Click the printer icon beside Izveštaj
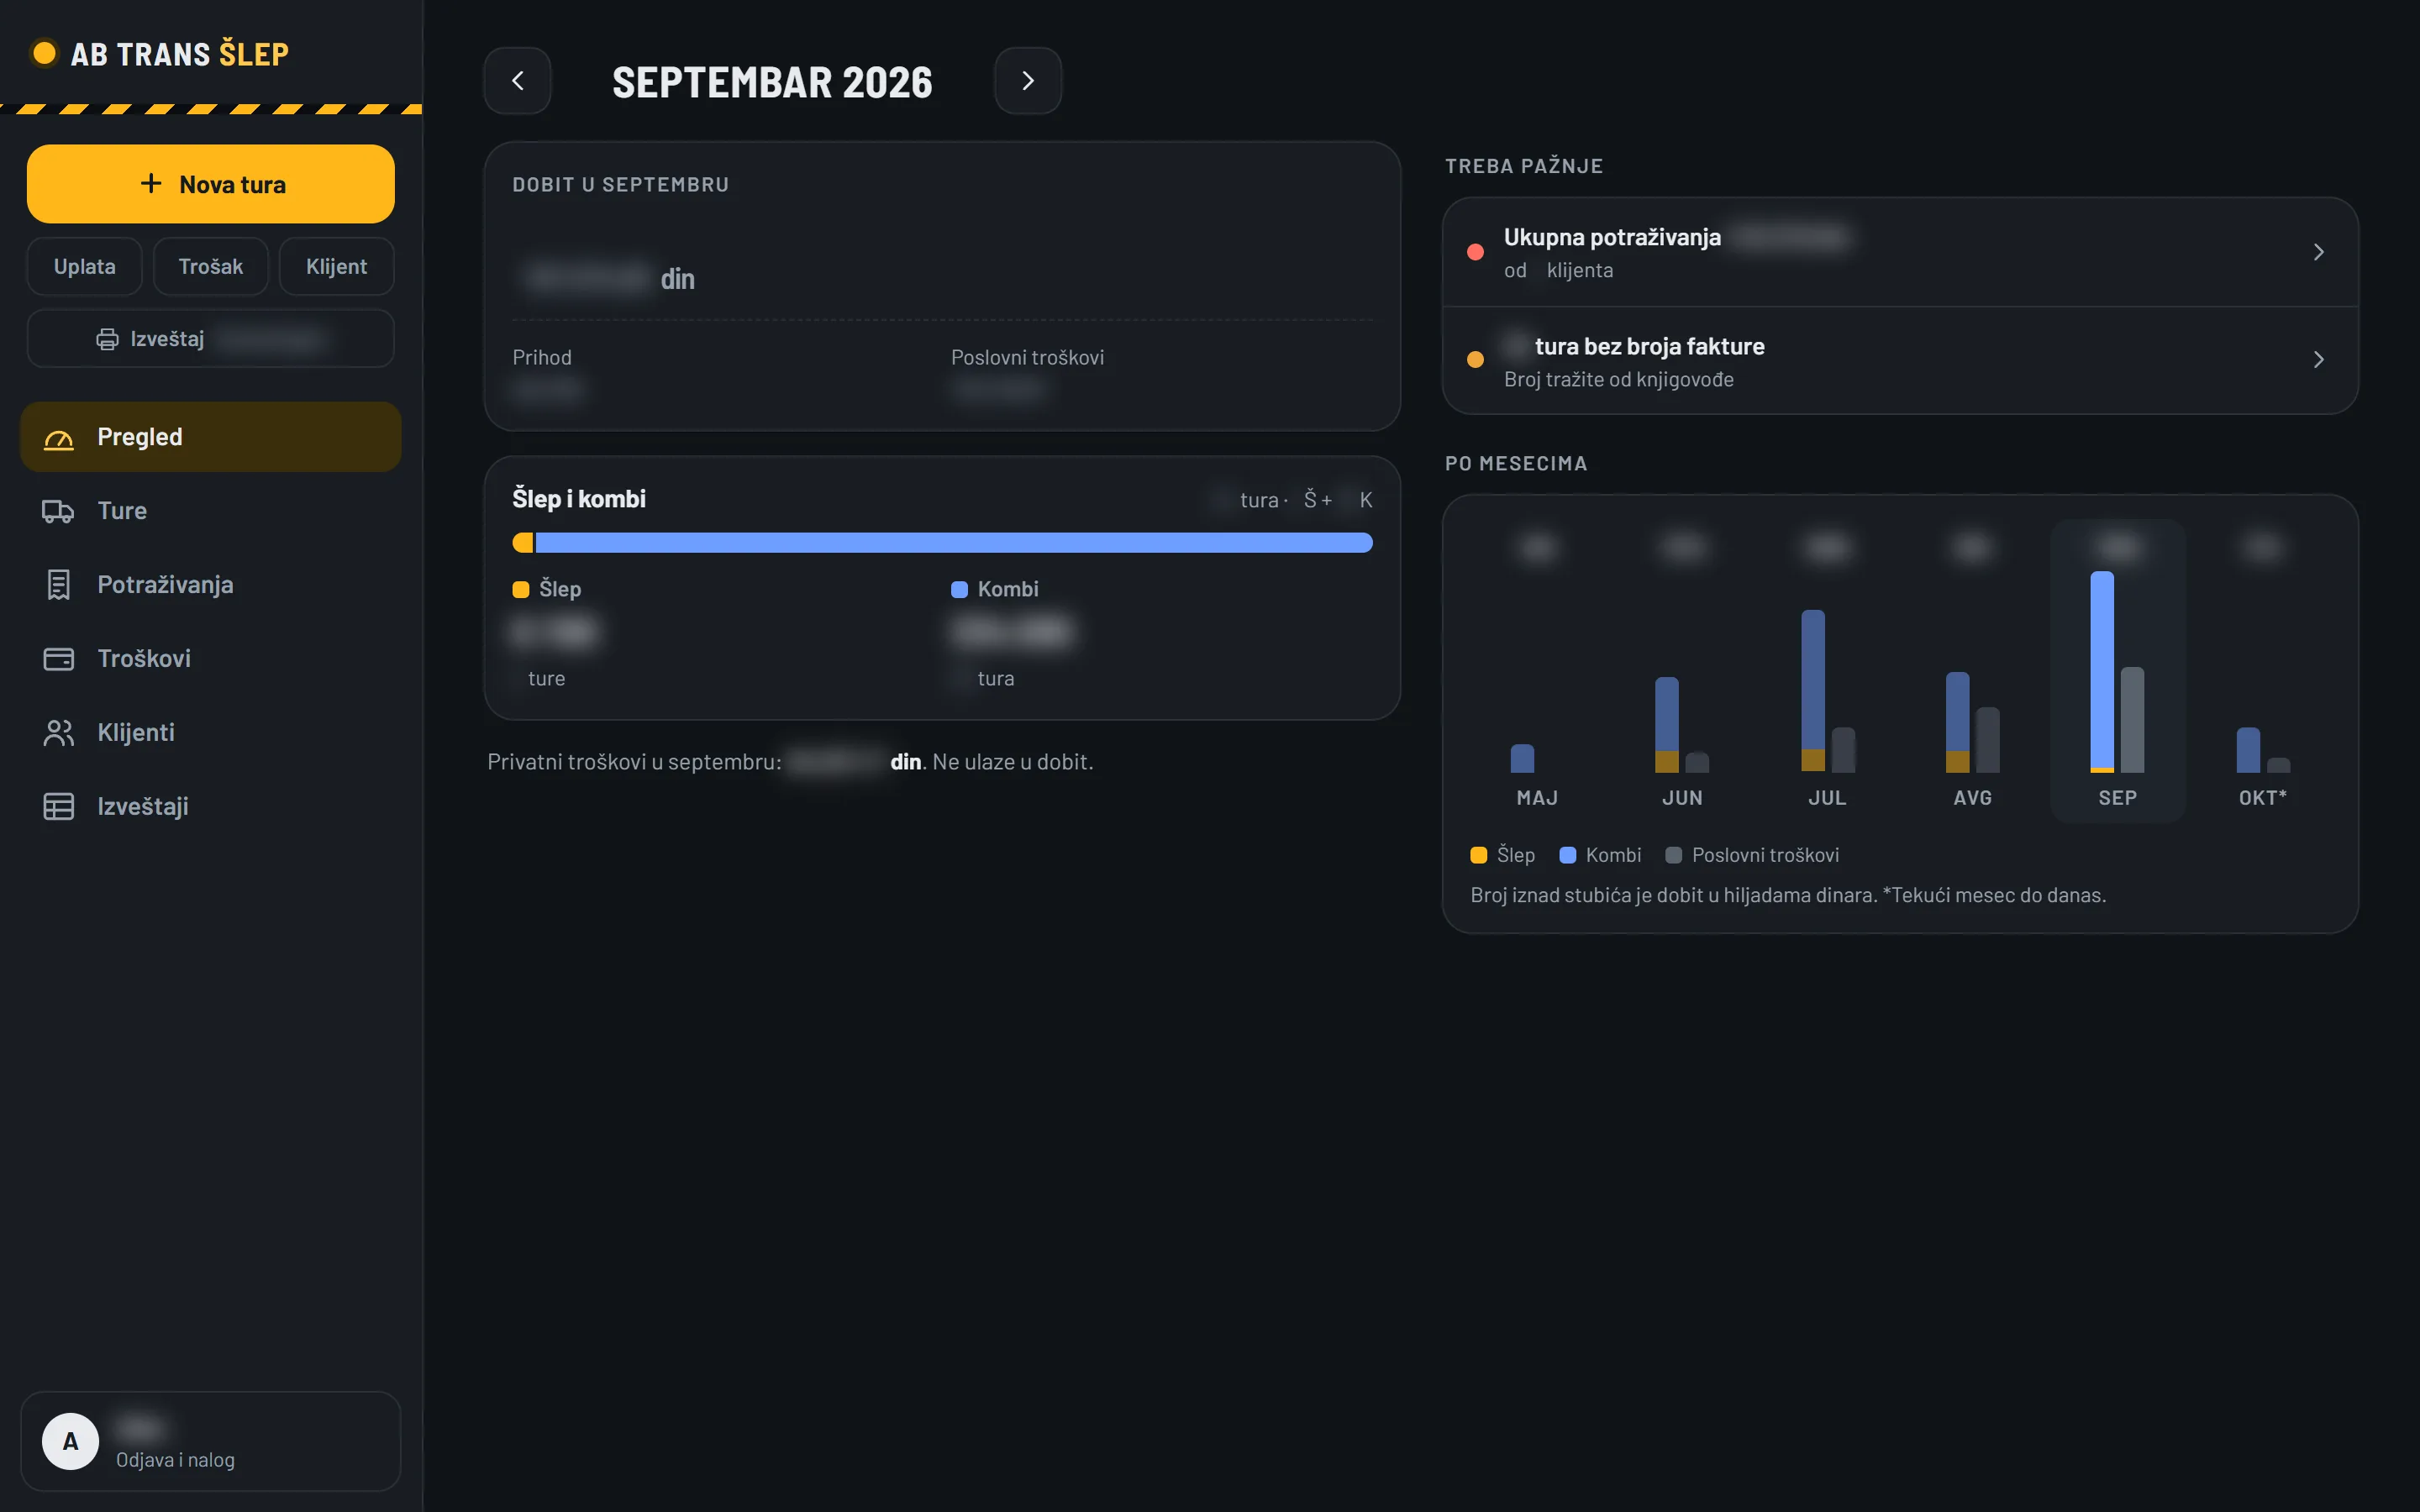The image size is (2420, 1512). 107,340
